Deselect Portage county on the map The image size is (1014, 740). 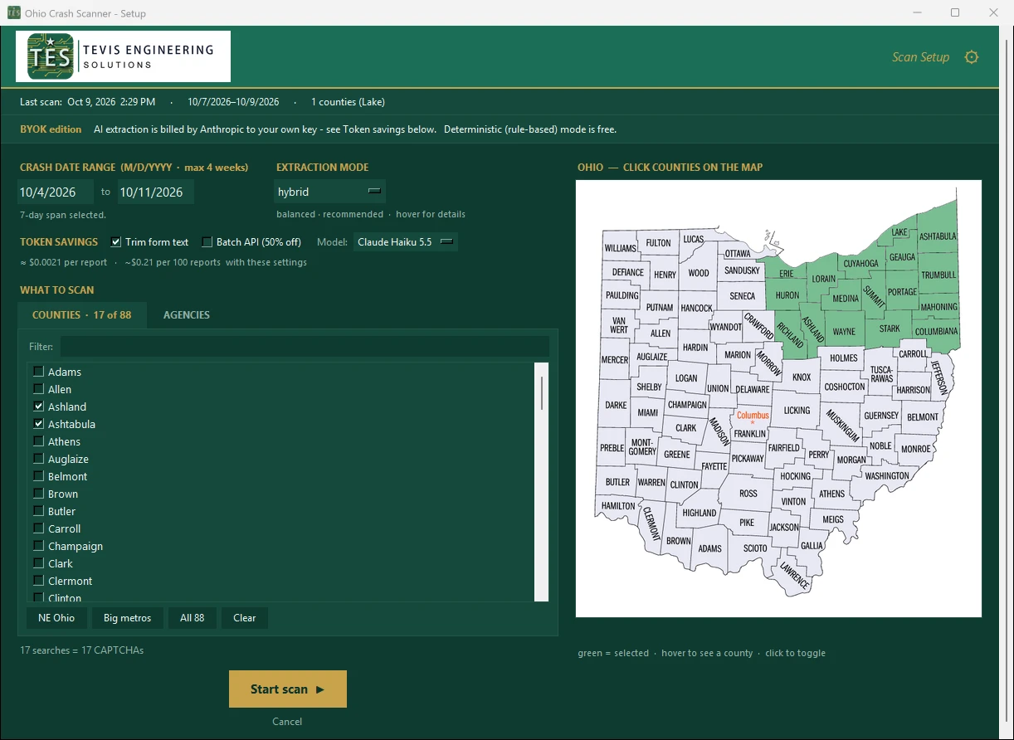click(x=902, y=292)
